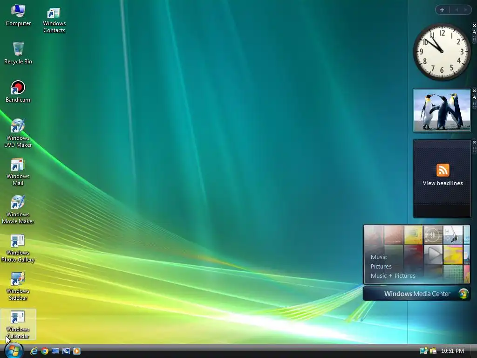
Task: Click the Clock gadget drag handle
Action: [474, 39]
